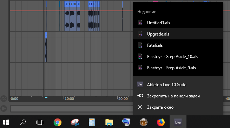The height and width of the screenshot is (128, 230).
Task: Select Закрепить на панели задач
Action: 178,96
